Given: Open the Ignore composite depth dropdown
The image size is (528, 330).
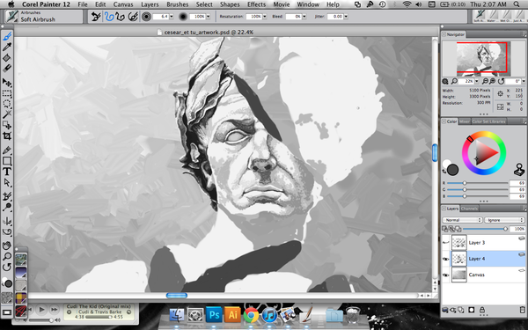Looking at the screenshot, I should pos(504,220).
